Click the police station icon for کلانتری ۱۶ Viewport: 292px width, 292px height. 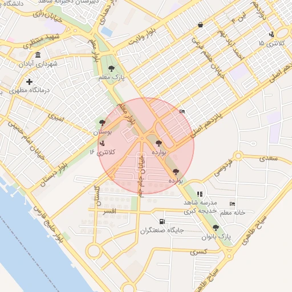(102, 143)
